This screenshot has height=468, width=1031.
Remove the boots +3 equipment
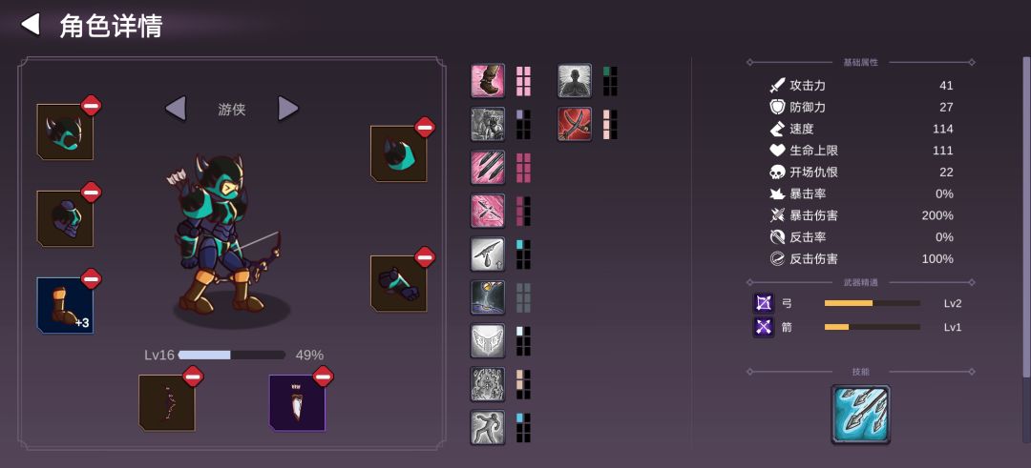pos(91,278)
